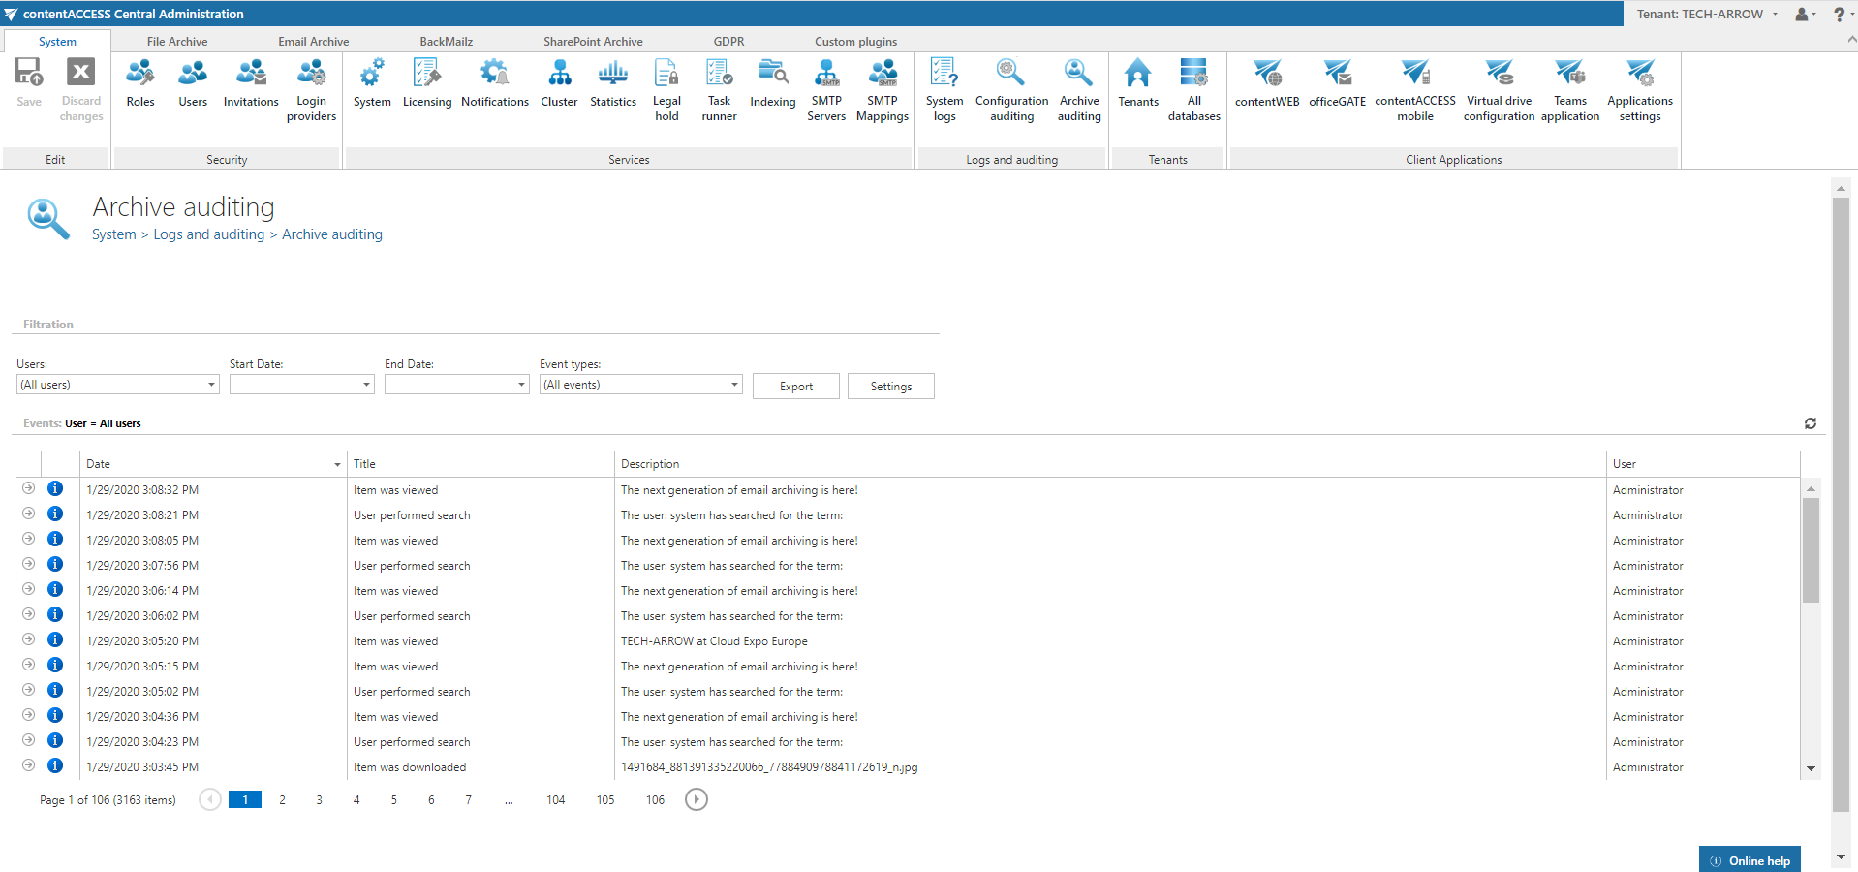Open Task runner in the ribbon
Image resolution: width=1858 pixels, height=872 pixels.
click(x=719, y=89)
